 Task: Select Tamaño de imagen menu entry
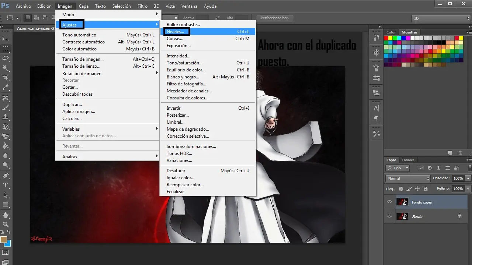coord(108,59)
